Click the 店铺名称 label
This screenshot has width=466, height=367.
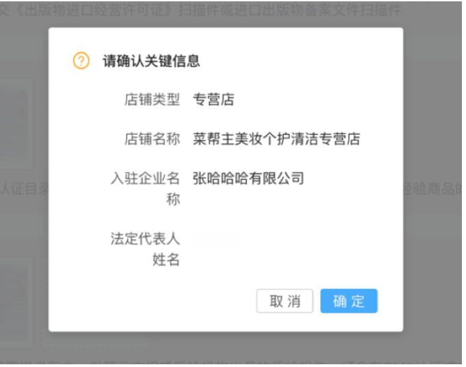coord(152,139)
